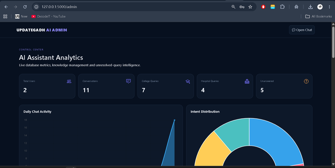Open the Extensions puzzle-piece menu
Viewport: 335px width, 168px height.
pos(282,7)
